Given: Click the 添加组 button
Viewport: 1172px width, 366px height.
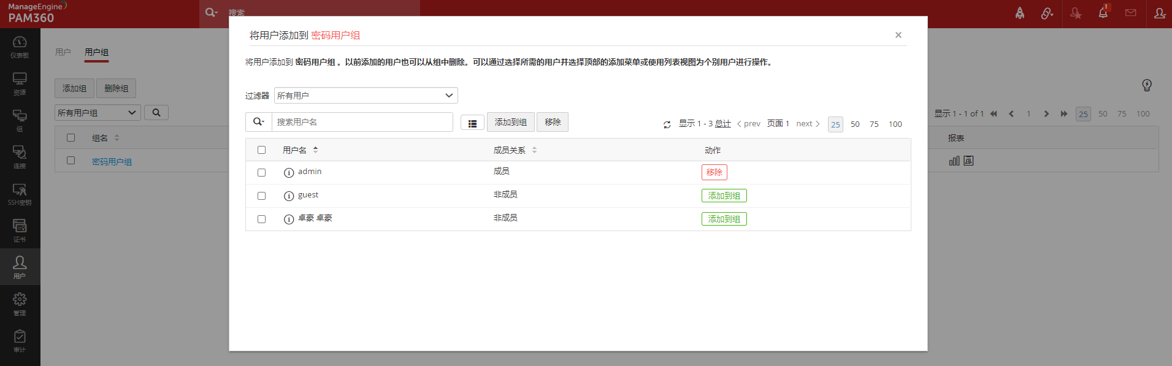Looking at the screenshot, I should (75, 88).
